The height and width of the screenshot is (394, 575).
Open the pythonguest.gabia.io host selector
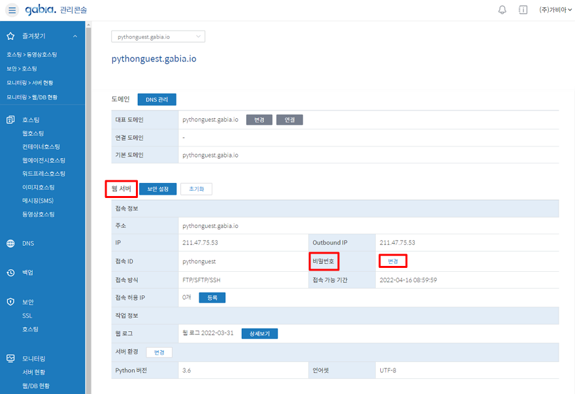point(158,37)
